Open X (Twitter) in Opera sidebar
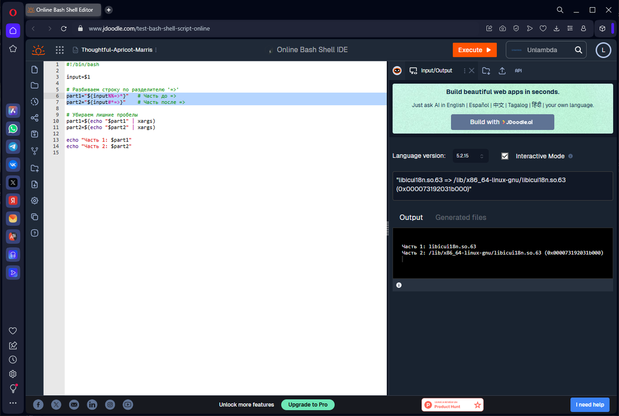The width and height of the screenshot is (619, 416). [x=13, y=182]
